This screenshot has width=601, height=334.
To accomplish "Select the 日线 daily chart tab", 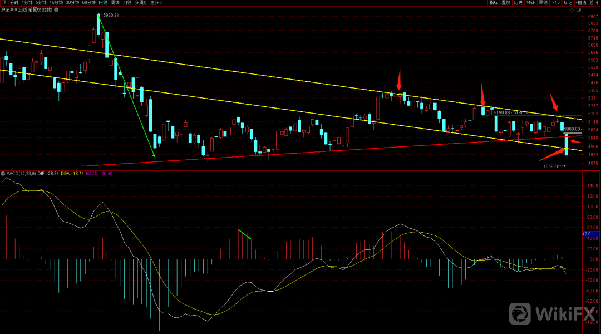I will point(103,3).
